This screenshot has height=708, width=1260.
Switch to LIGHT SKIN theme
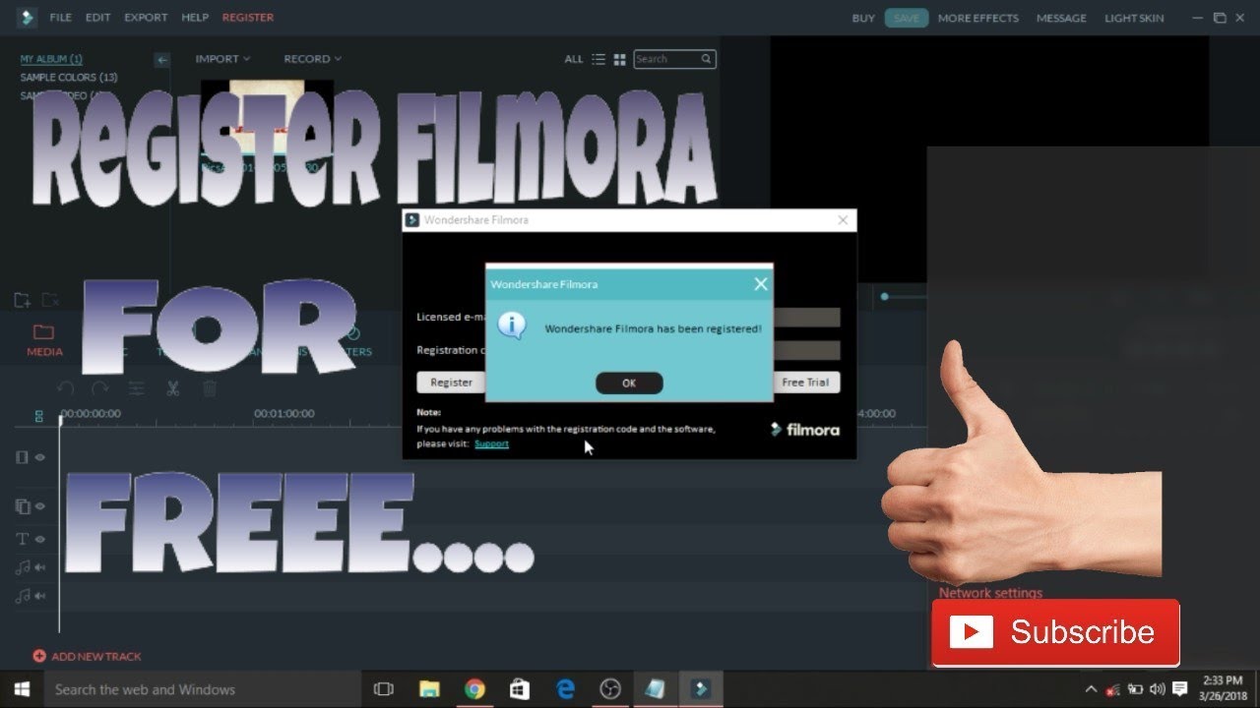coord(1134,18)
